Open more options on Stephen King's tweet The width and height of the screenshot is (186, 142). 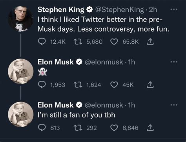coord(174,9)
